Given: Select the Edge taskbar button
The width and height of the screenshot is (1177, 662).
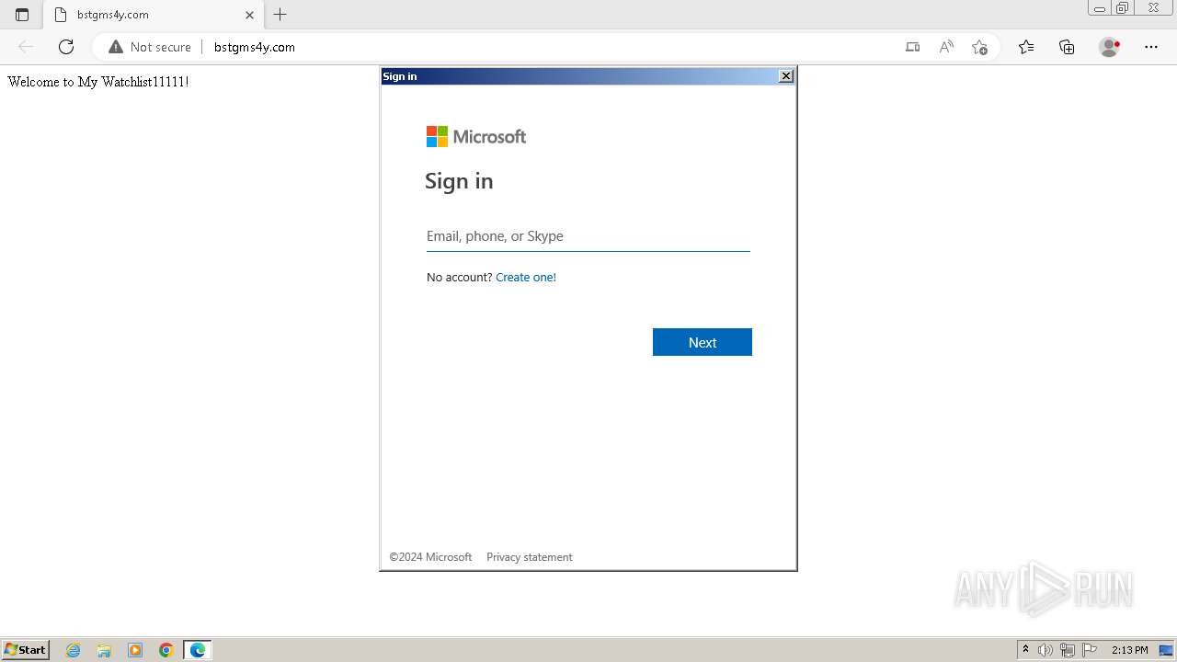Looking at the screenshot, I should (x=198, y=650).
